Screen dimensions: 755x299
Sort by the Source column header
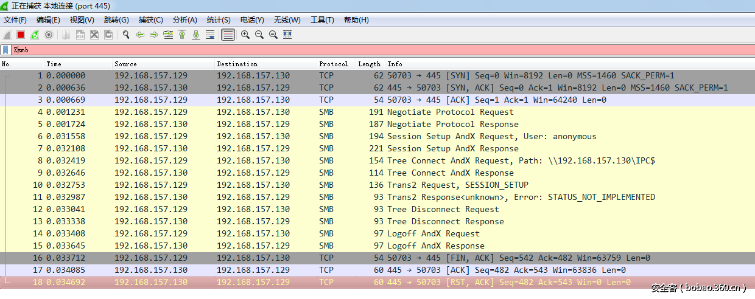[164, 64]
